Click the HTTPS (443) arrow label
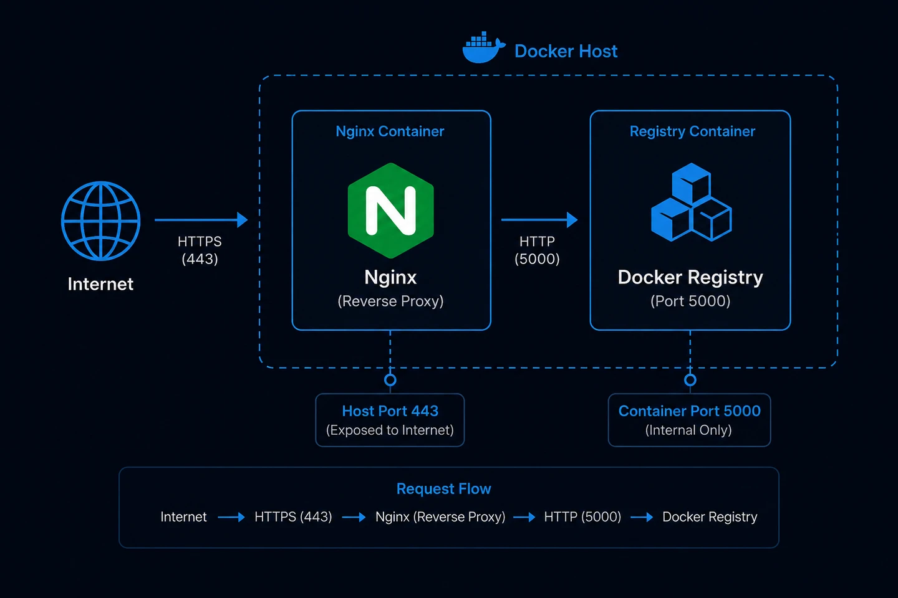898x598 pixels. coord(200,250)
